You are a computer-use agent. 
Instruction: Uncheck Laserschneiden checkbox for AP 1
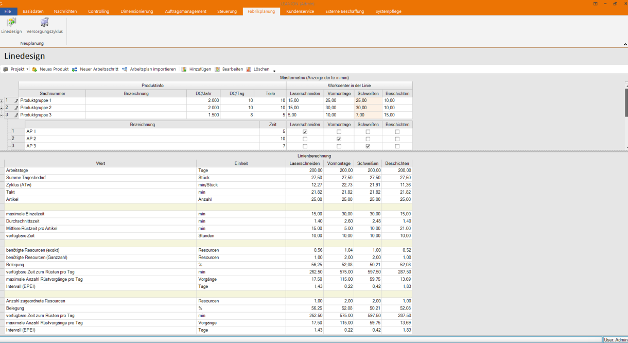(x=305, y=132)
